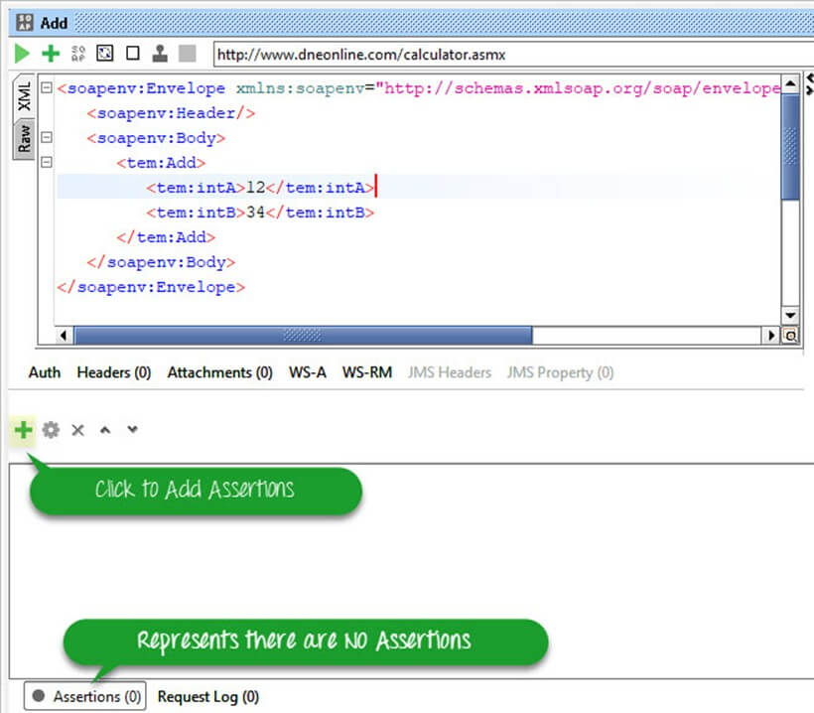This screenshot has height=713, width=814.
Task: Click the grey stop request square
Action: coord(187,54)
